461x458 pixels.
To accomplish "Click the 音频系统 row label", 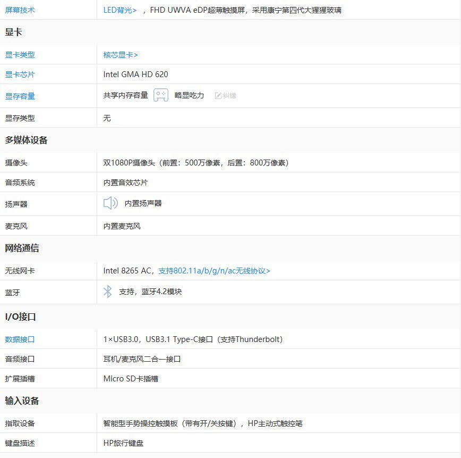I will (x=20, y=182).
